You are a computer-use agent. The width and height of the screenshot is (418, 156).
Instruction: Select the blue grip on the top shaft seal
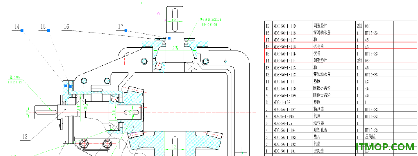click(169, 39)
